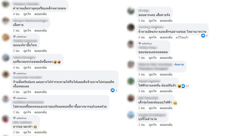Click fan badge icon above 'ขอบชอบเลยหอมมมม'
243x136 pixels.
pos(140,44)
